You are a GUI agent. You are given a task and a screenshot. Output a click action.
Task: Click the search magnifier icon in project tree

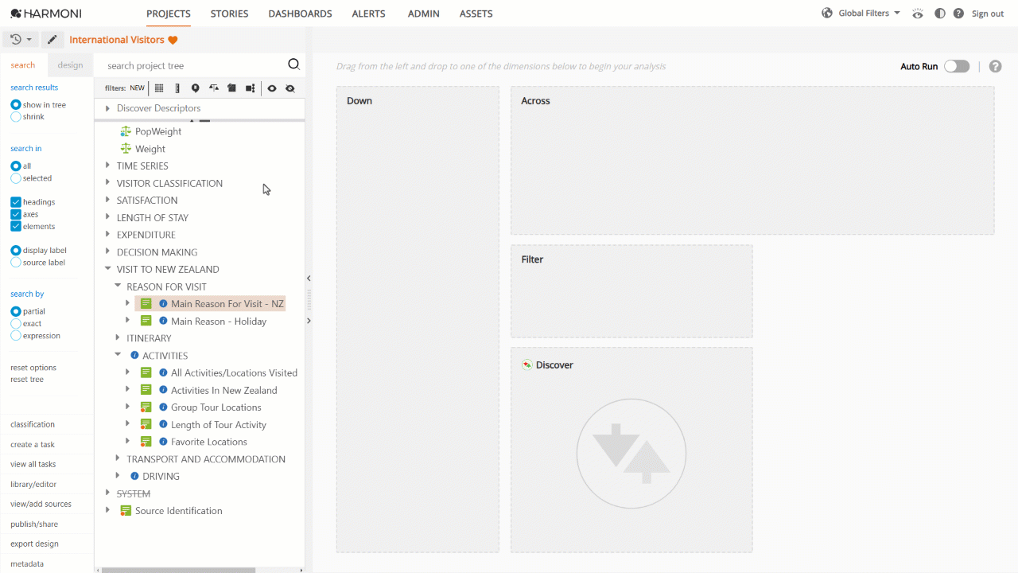pyautogui.click(x=293, y=65)
